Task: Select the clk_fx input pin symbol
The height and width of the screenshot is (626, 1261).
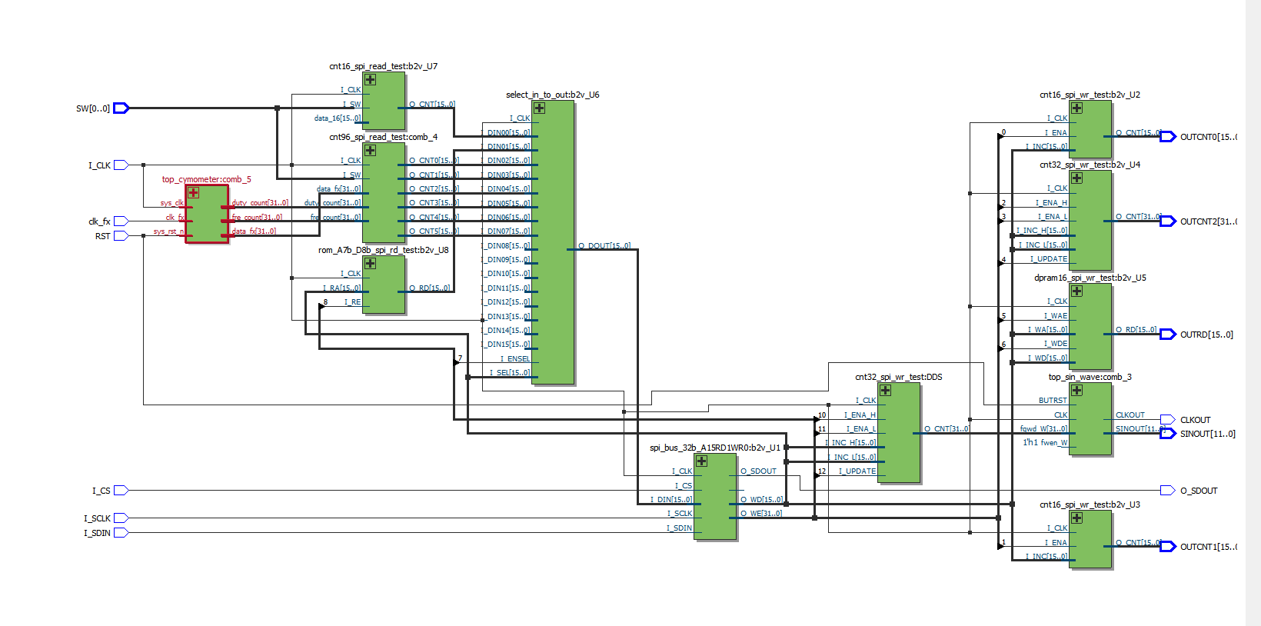Action: click(x=121, y=221)
